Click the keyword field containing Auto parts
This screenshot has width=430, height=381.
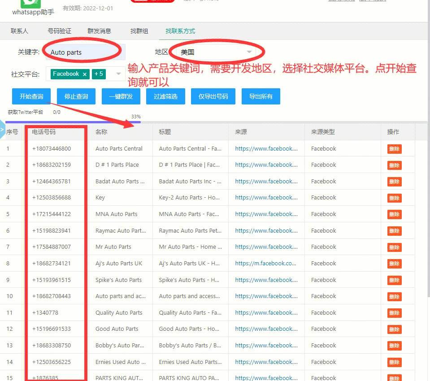click(x=86, y=52)
